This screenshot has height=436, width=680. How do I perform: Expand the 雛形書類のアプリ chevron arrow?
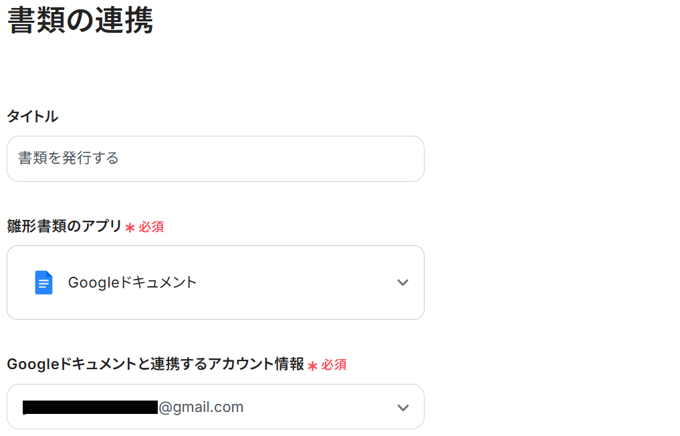[403, 283]
